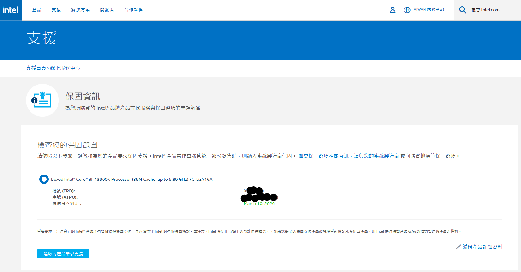Click the March 10, 2026 warranty date

point(259,204)
